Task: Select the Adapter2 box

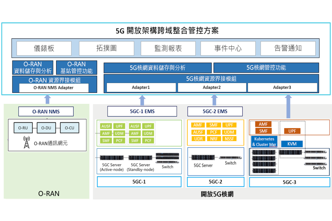Action: click(212, 88)
